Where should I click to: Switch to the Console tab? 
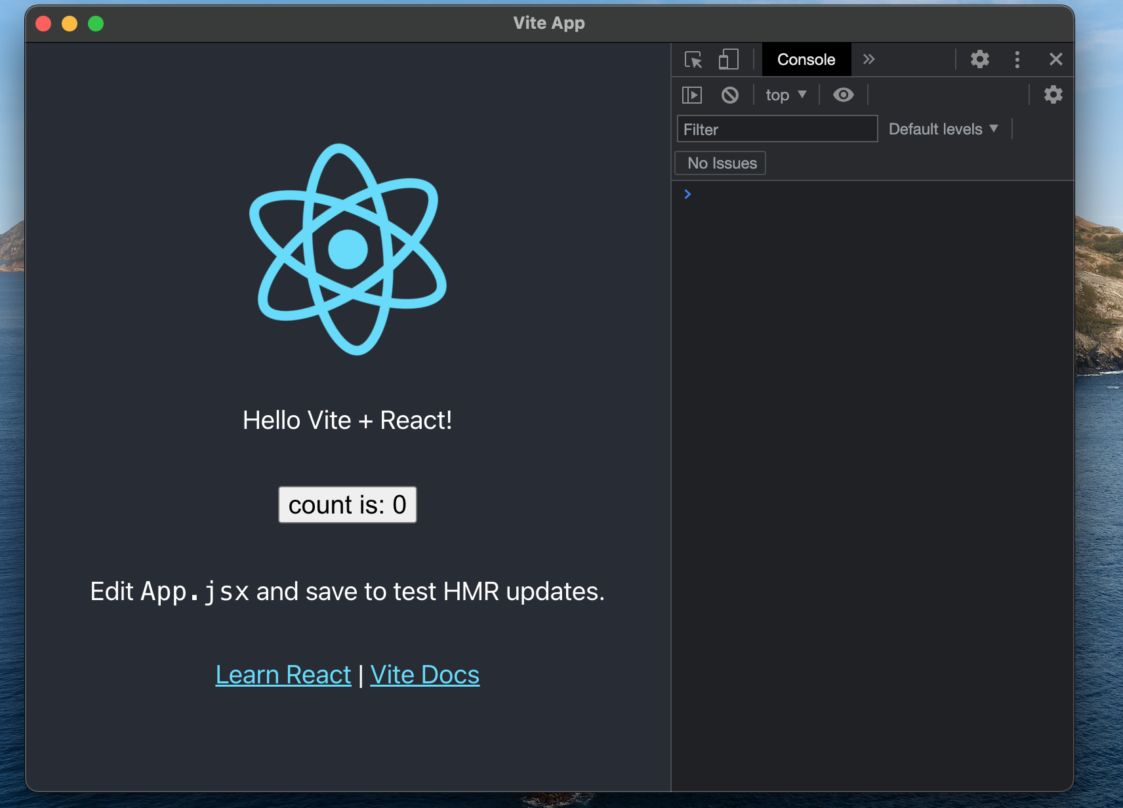coord(806,60)
